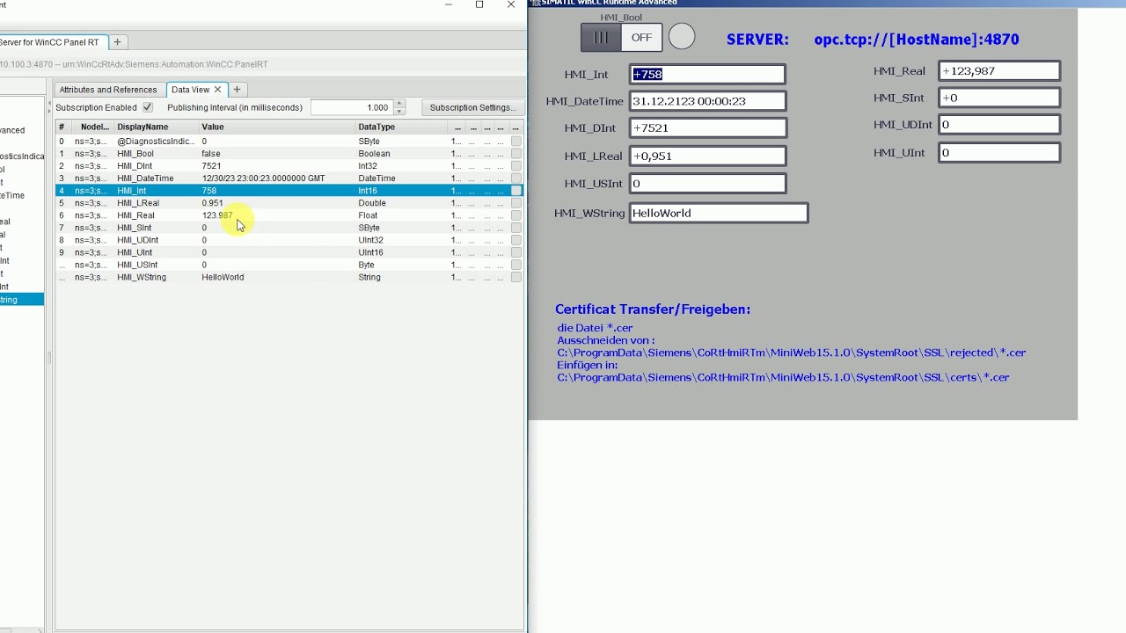The width and height of the screenshot is (1126, 633).
Task: Click the HMI_Real field showing +123,987
Action: point(999,70)
